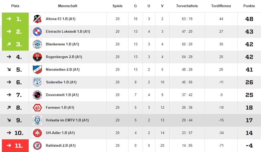Click the Torverhältnis column header

pos(187,6)
